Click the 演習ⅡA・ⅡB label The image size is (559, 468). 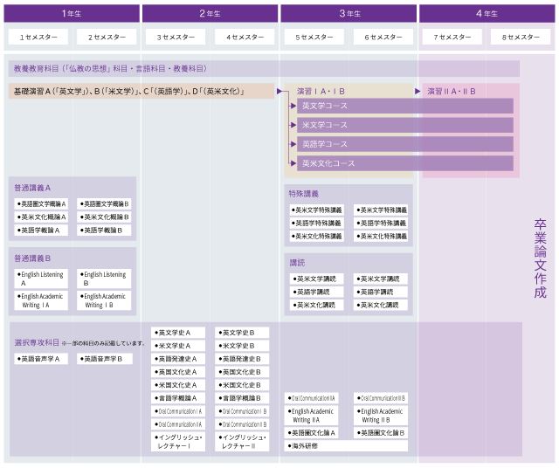coord(452,92)
